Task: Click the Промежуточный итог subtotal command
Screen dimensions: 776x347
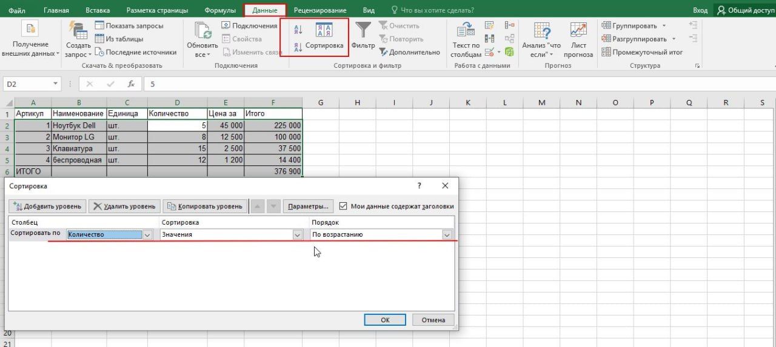Action: click(642, 52)
